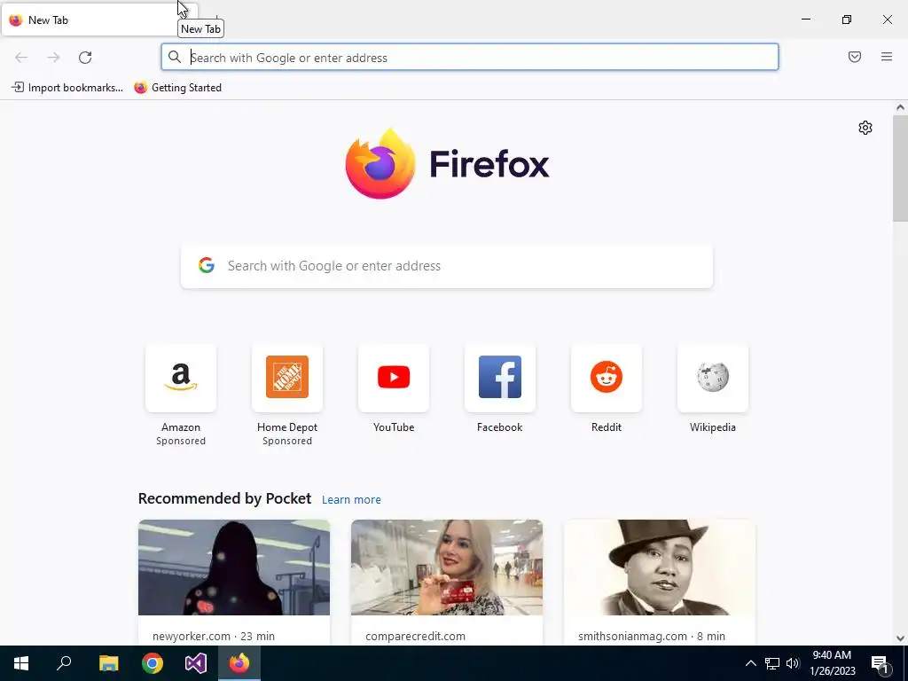Minimize the Firefox window
The height and width of the screenshot is (681, 908).
[x=805, y=20]
